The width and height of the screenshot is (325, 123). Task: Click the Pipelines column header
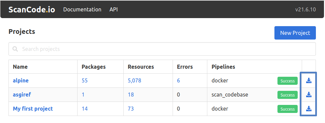(x=224, y=67)
